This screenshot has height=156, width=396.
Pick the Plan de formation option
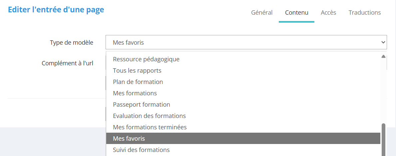click(138, 82)
